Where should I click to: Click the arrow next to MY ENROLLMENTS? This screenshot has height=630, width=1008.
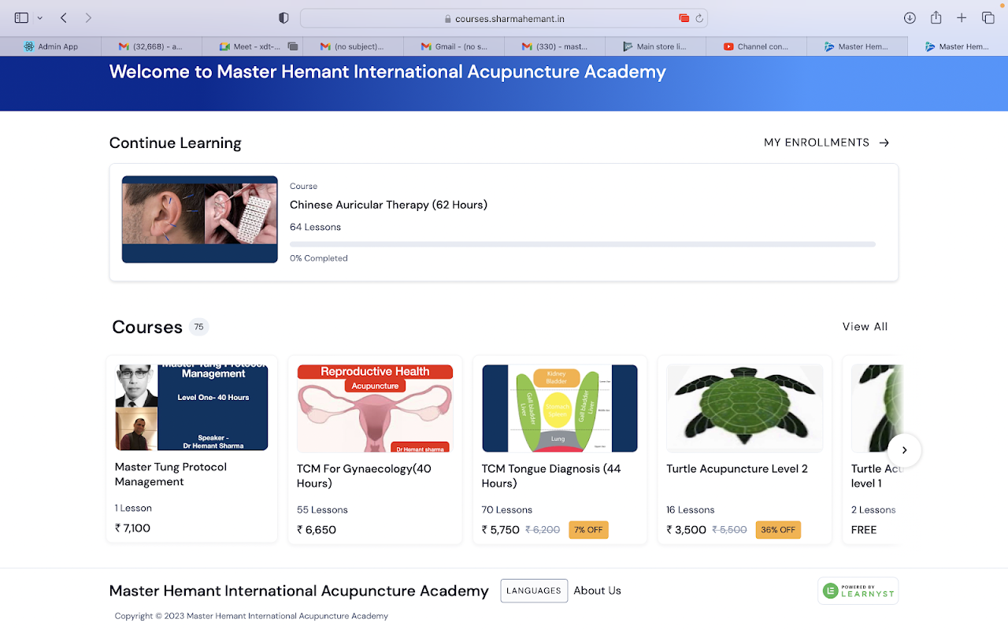pyautogui.click(x=884, y=143)
